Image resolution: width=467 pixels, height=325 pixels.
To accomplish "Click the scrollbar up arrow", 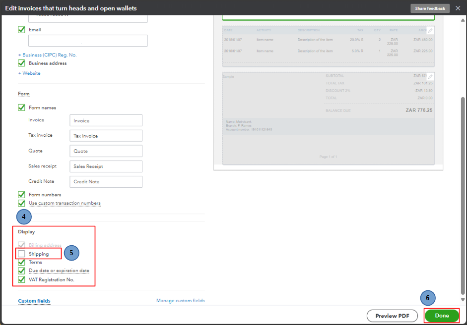I will 463,20.
